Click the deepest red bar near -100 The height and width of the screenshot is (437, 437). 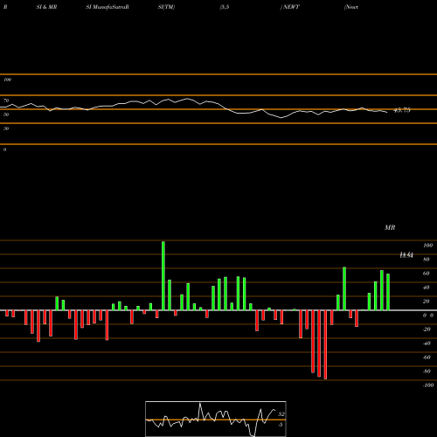click(x=325, y=344)
